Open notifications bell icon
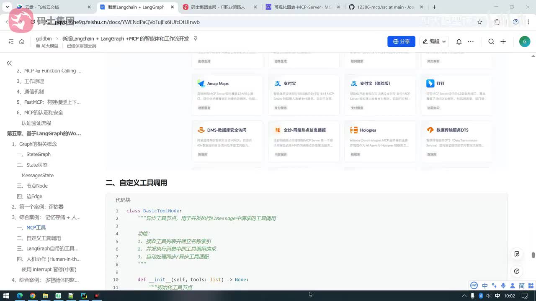 point(459,41)
